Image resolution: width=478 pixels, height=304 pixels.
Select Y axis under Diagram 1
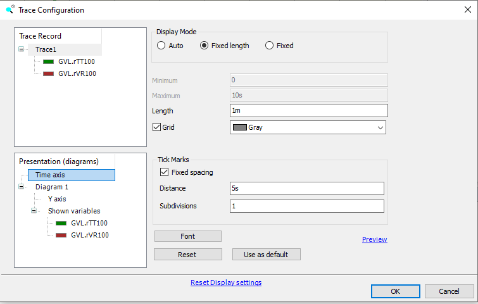[x=57, y=199]
